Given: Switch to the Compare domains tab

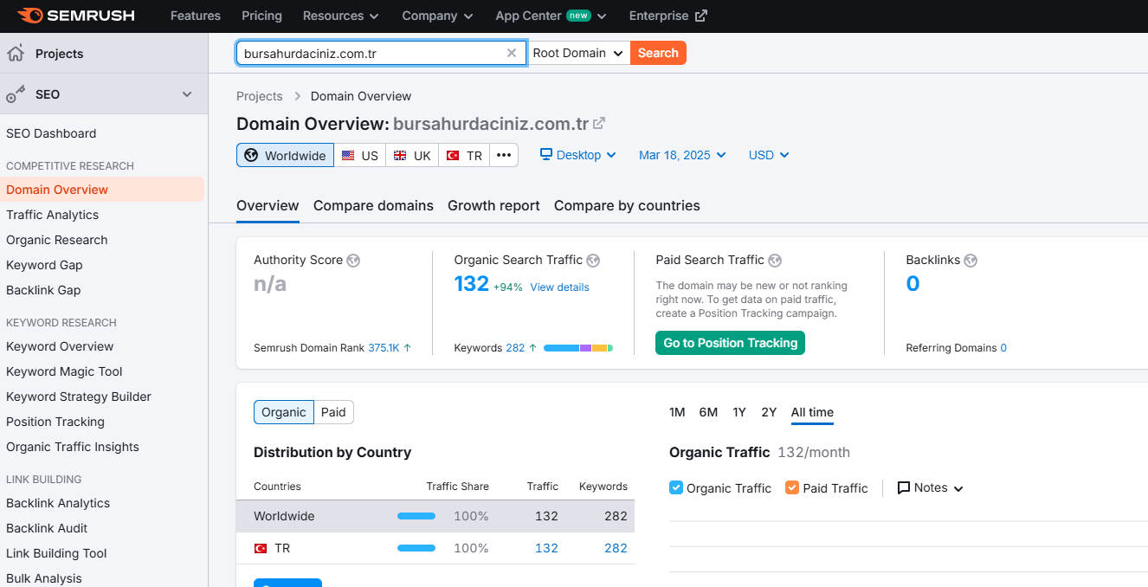Looking at the screenshot, I should click(x=373, y=206).
